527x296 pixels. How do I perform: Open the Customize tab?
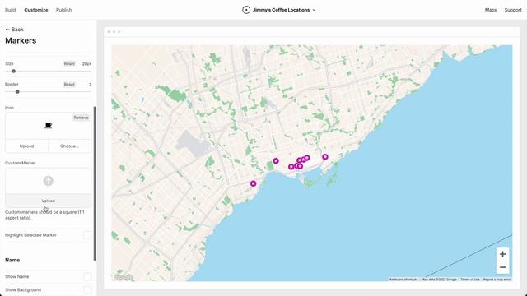(x=36, y=10)
